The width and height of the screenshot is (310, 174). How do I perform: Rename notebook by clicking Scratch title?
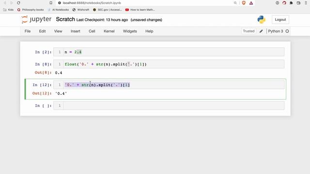65,19
